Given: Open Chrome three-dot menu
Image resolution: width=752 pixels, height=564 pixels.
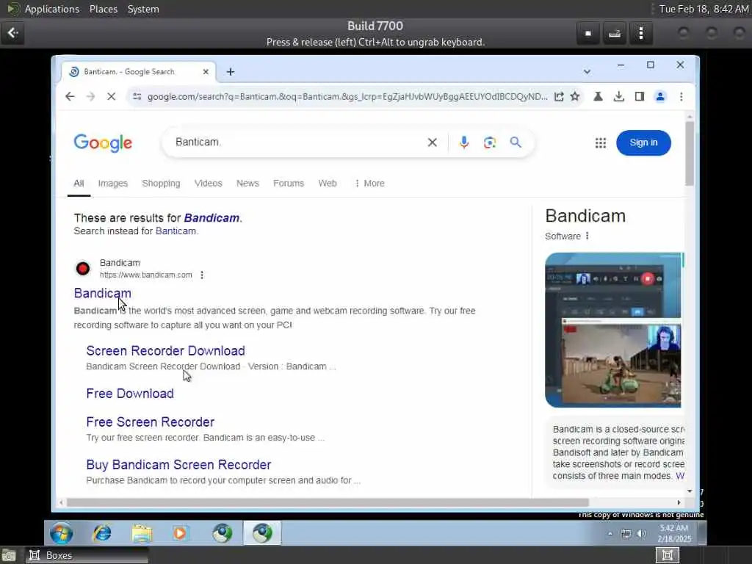Looking at the screenshot, I should click(681, 96).
